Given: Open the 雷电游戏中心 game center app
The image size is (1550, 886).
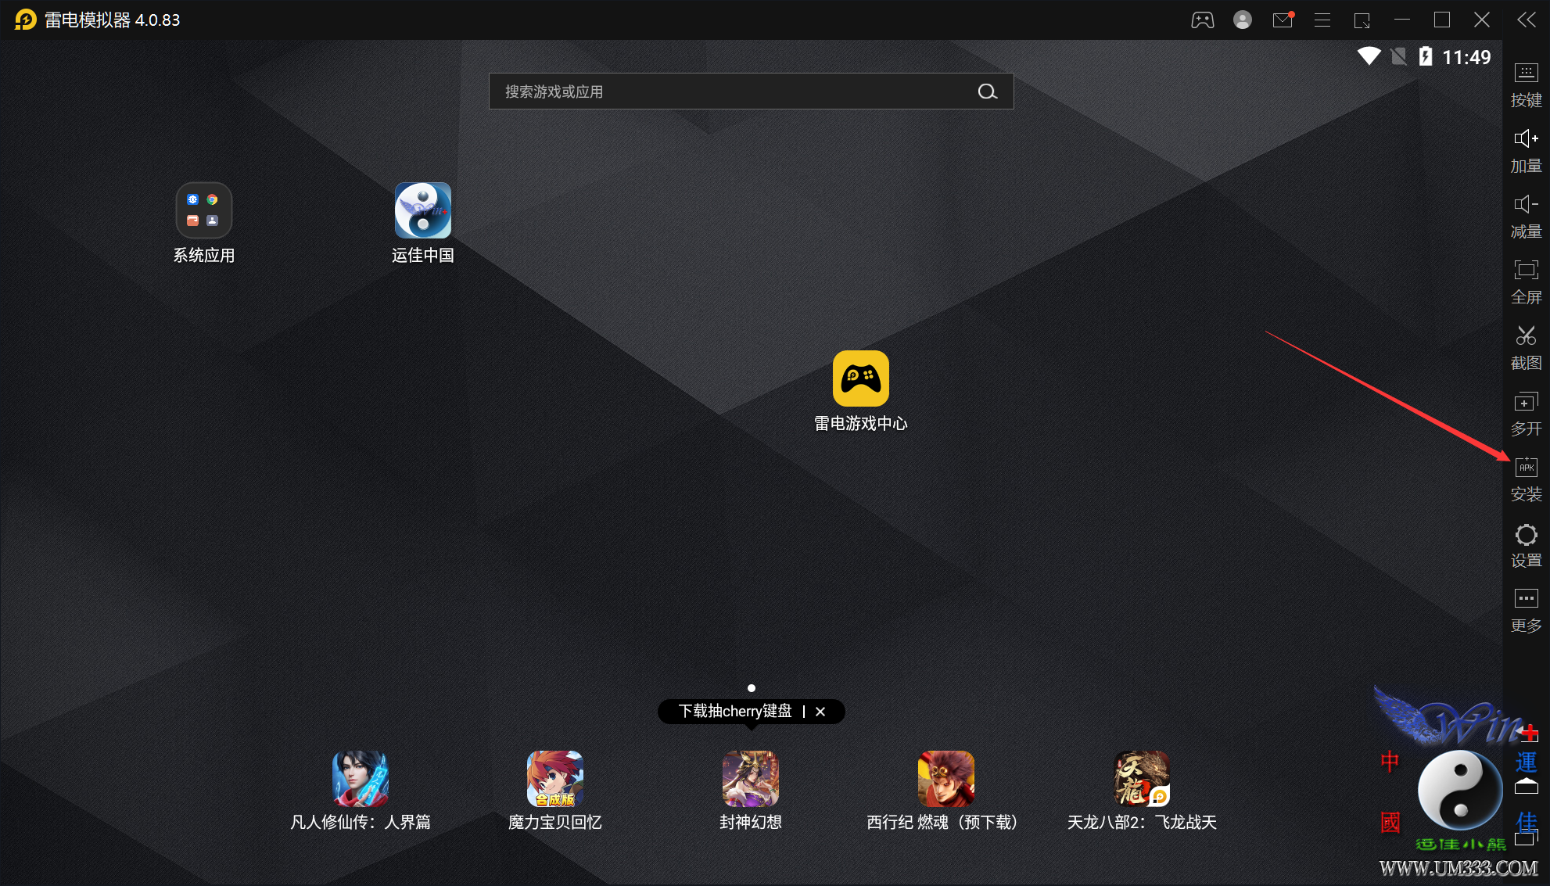Looking at the screenshot, I should 860,378.
